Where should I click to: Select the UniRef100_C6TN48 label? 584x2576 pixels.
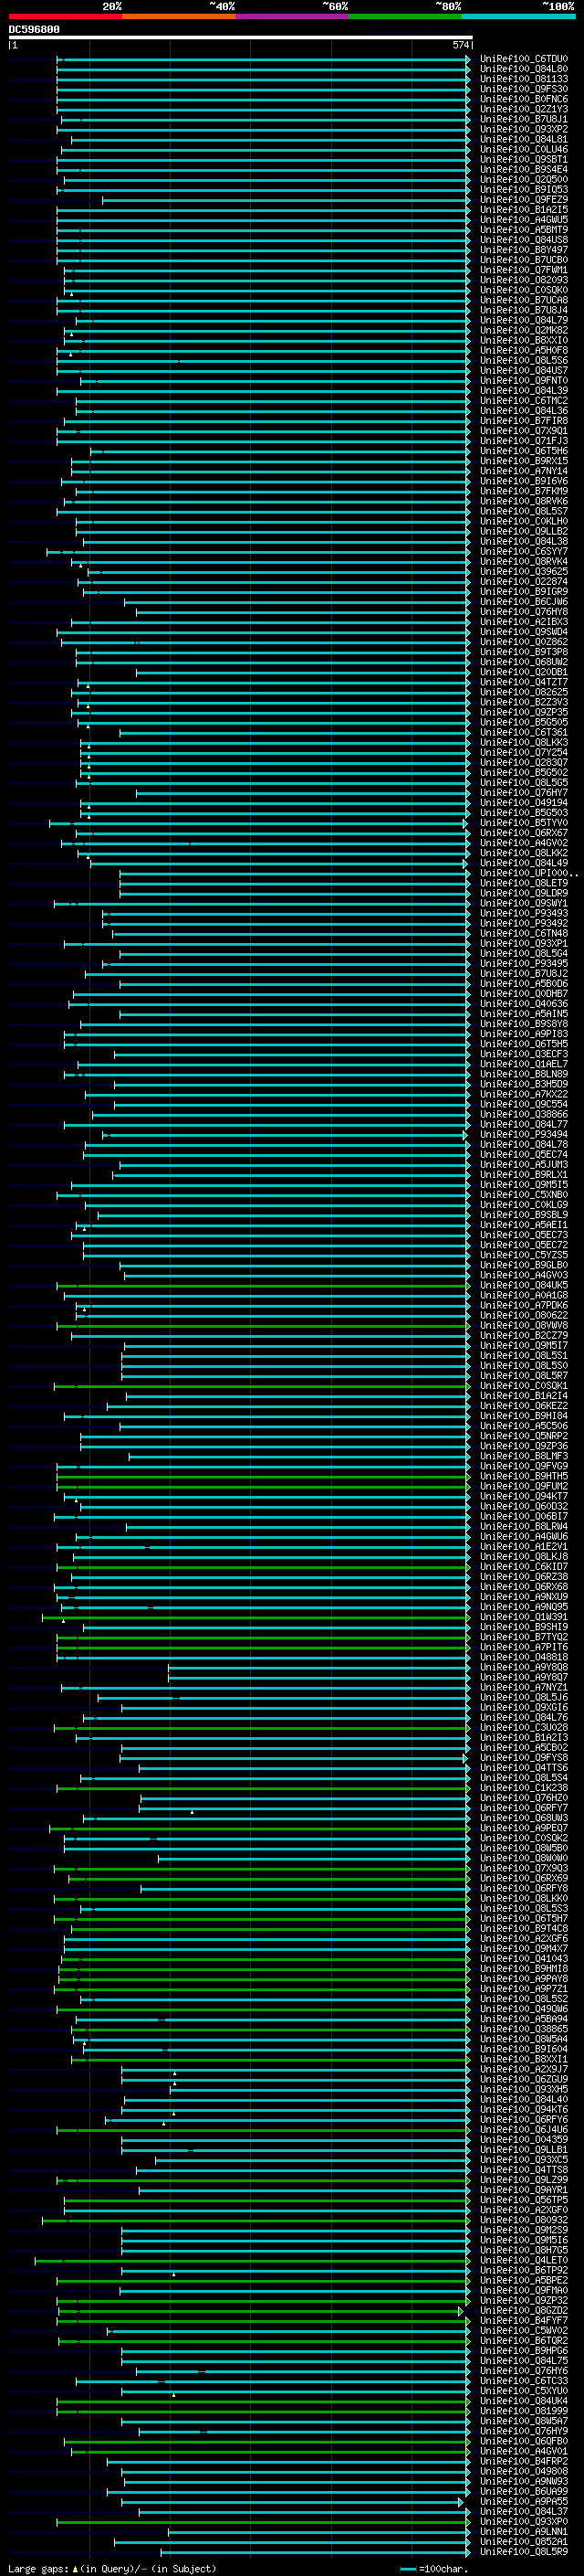523,933
